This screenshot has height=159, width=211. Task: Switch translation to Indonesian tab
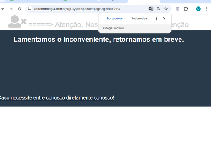tap(139, 19)
